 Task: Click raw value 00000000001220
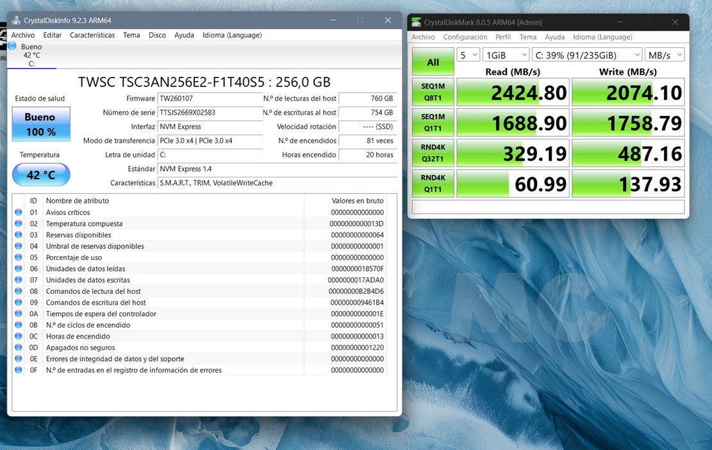[x=358, y=348]
